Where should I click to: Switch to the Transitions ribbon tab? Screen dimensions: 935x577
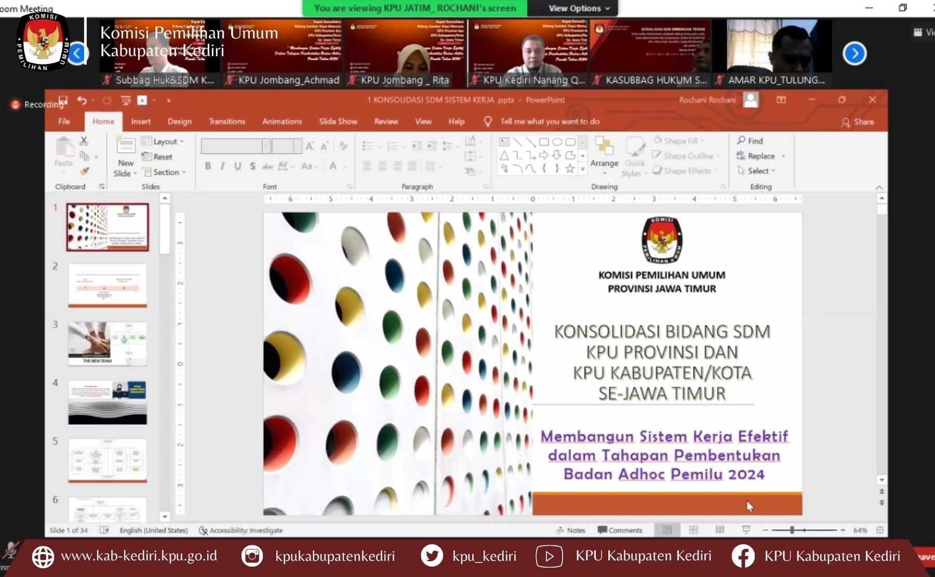(x=226, y=122)
